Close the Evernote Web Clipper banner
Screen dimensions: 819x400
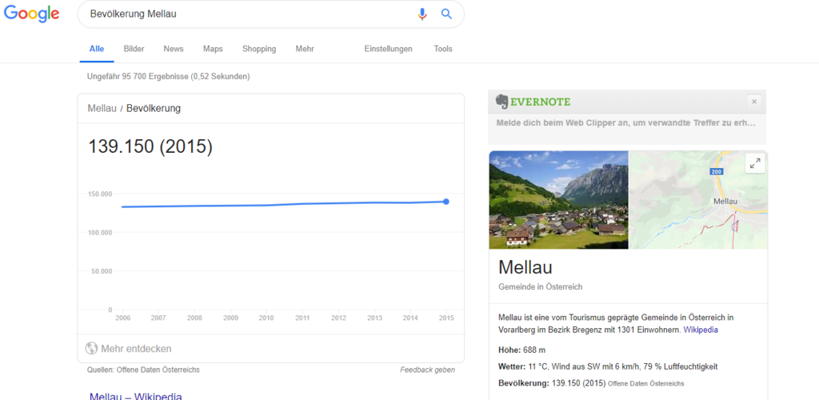[x=754, y=102]
